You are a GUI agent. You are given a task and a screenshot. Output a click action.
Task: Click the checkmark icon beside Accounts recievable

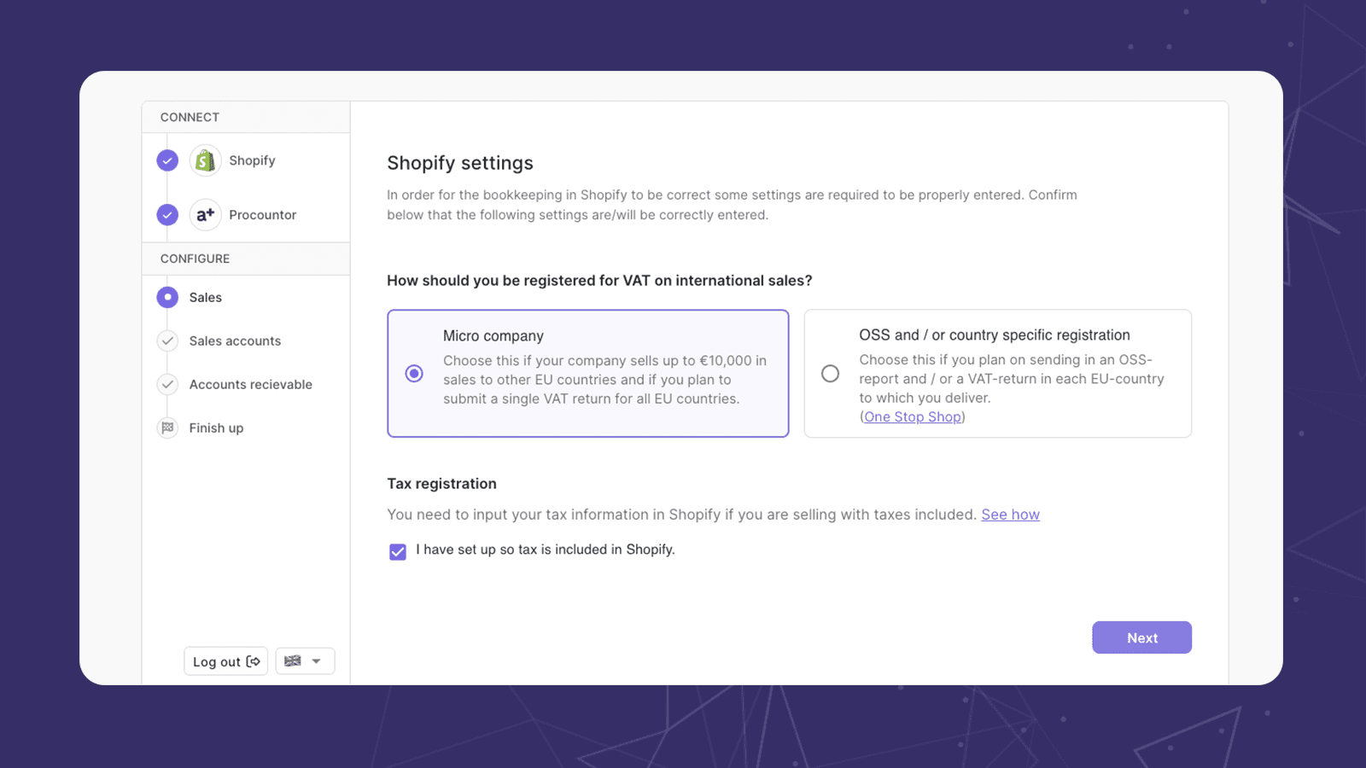tap(167, 384)
